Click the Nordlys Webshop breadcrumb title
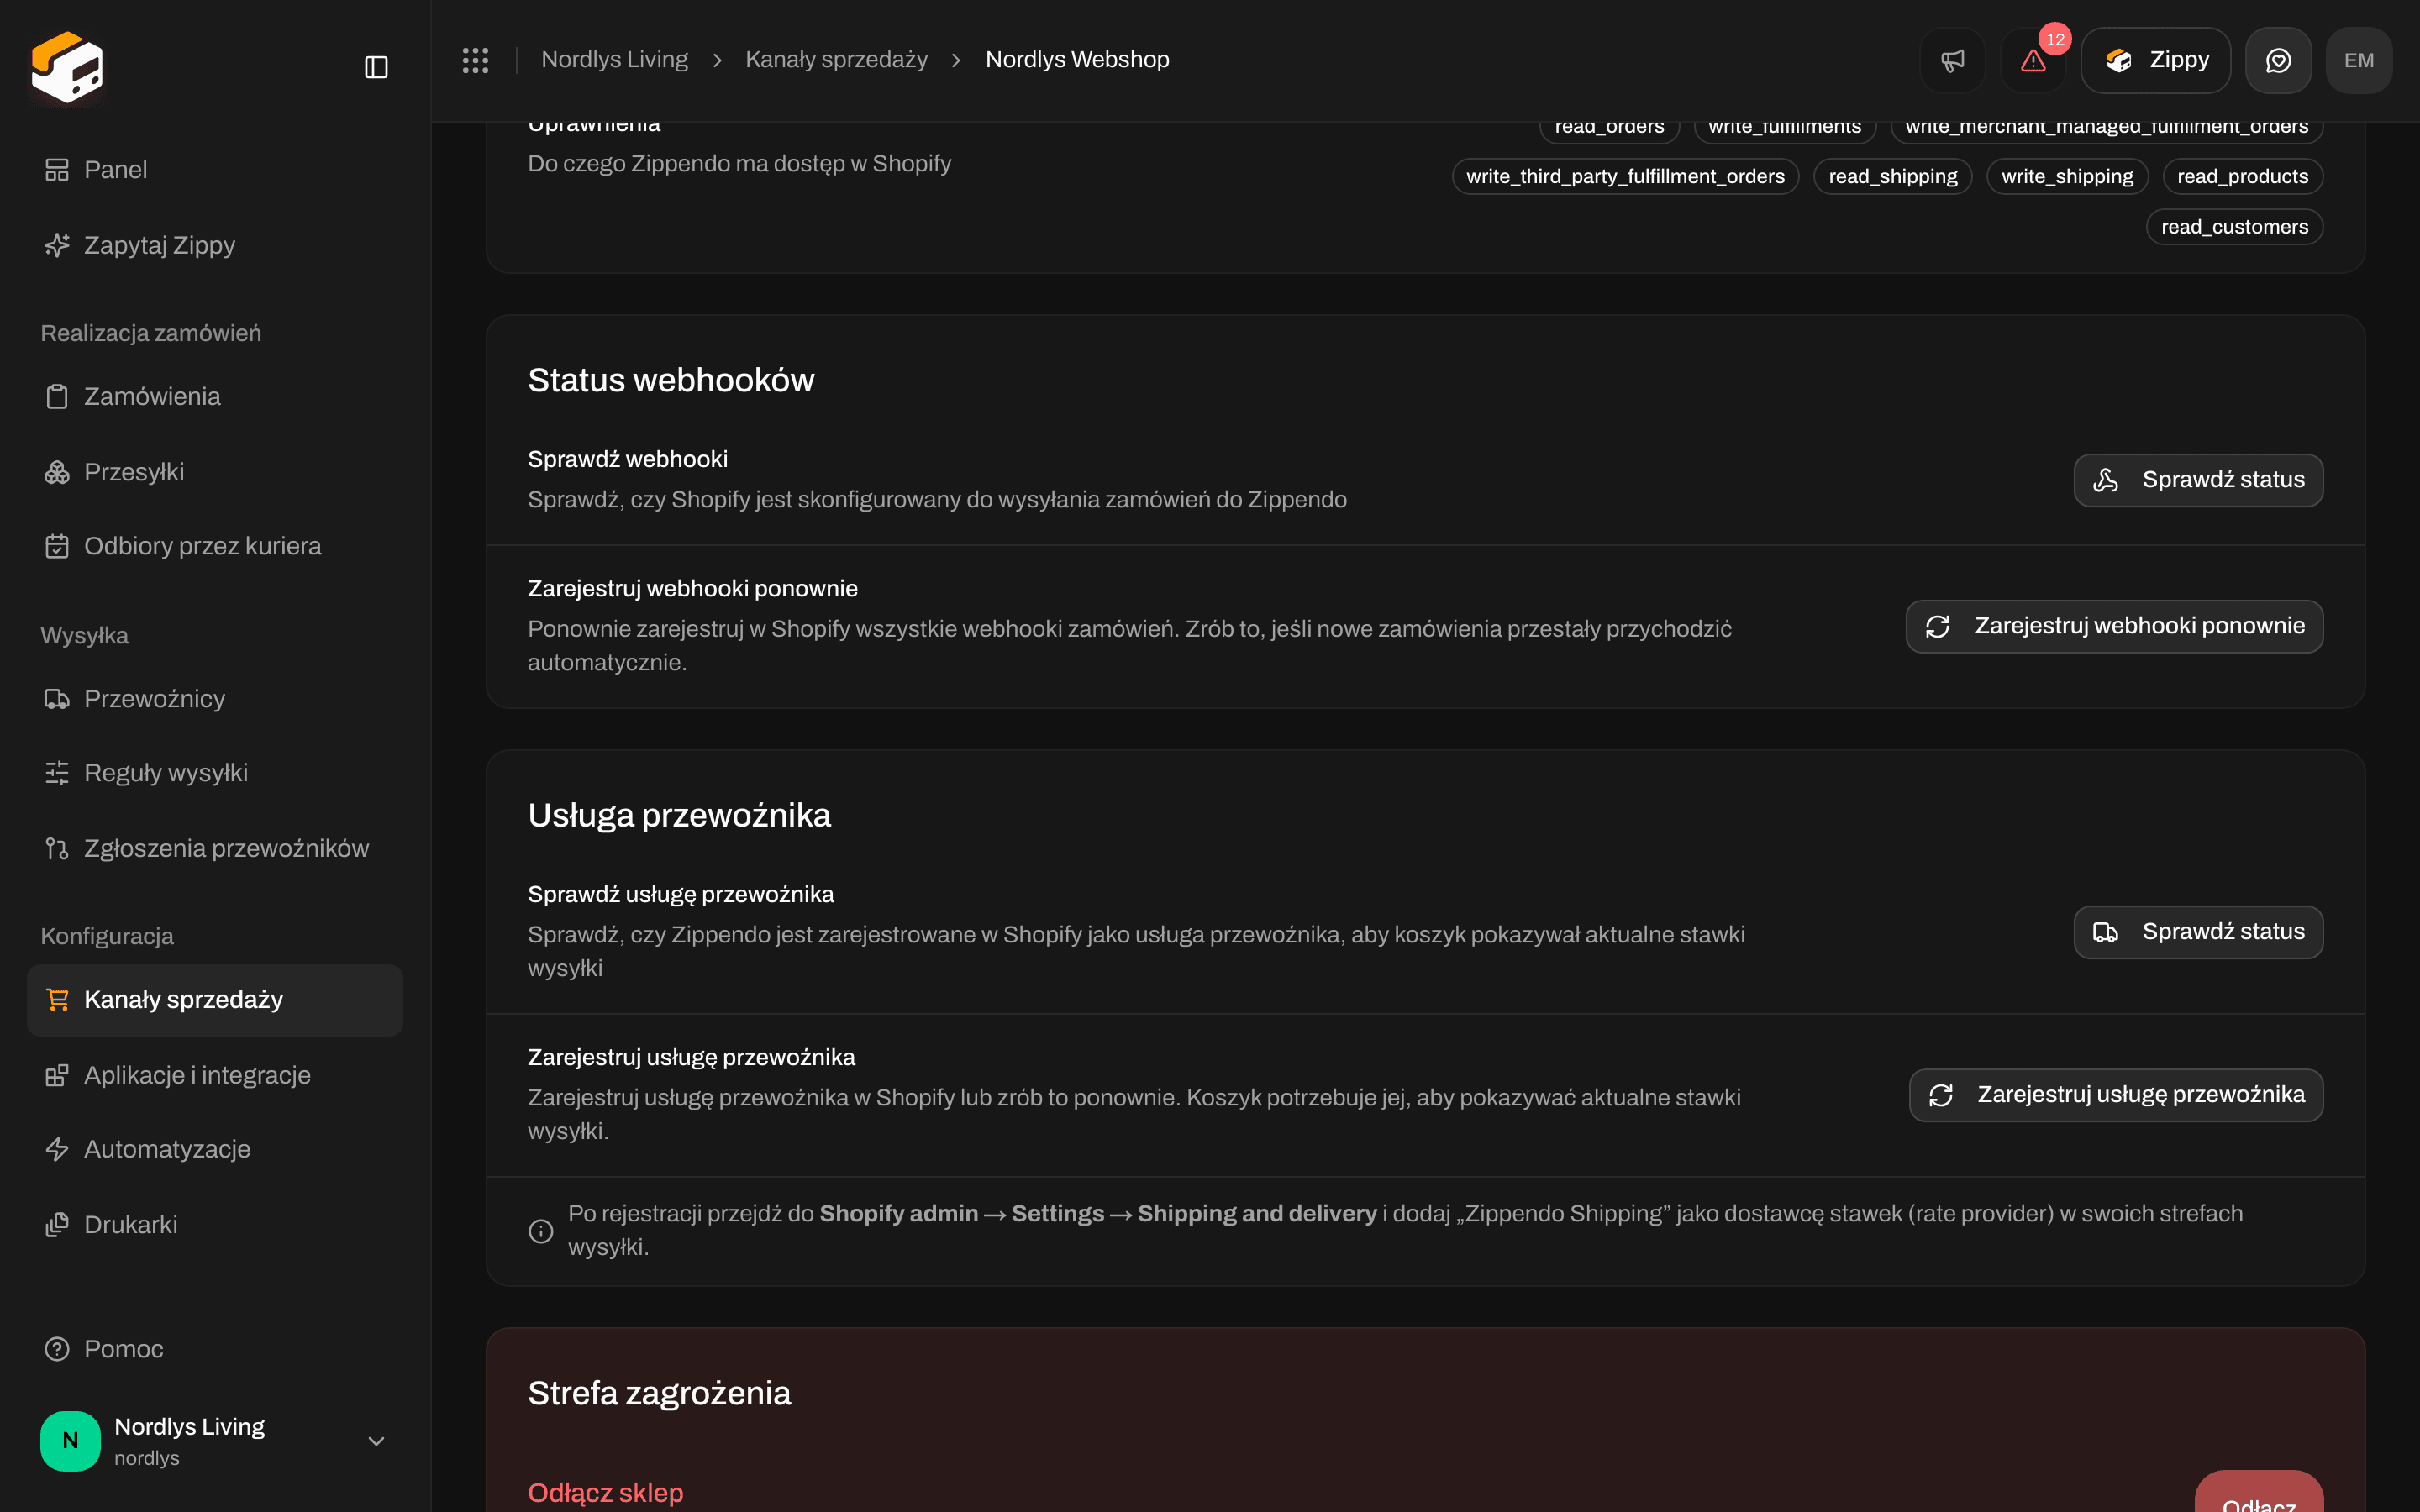 pos(1077,60)
